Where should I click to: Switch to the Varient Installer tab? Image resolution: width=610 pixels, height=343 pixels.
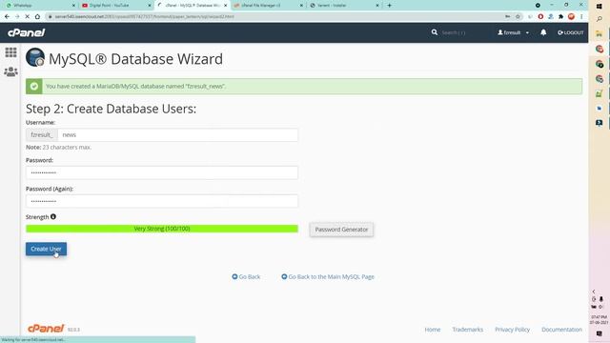pyautogui.click(x=342, y=6)
